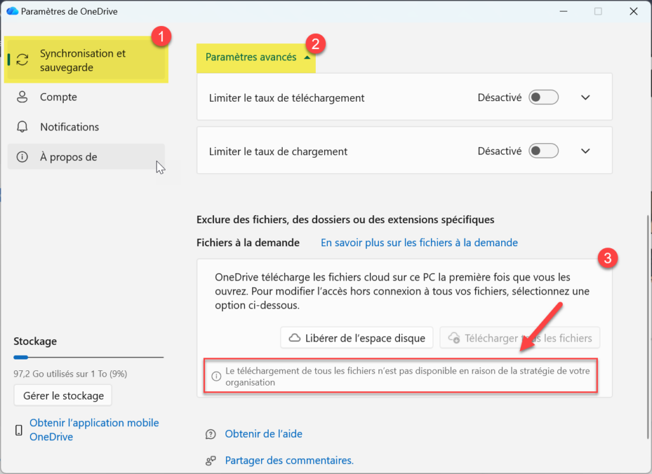
Task: Open the Compte settings tab
Action: (59, 97)
